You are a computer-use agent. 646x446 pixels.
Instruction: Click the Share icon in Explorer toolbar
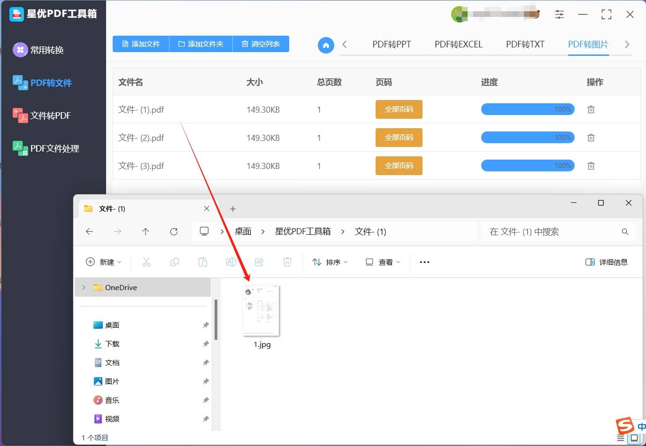point(259,262)
